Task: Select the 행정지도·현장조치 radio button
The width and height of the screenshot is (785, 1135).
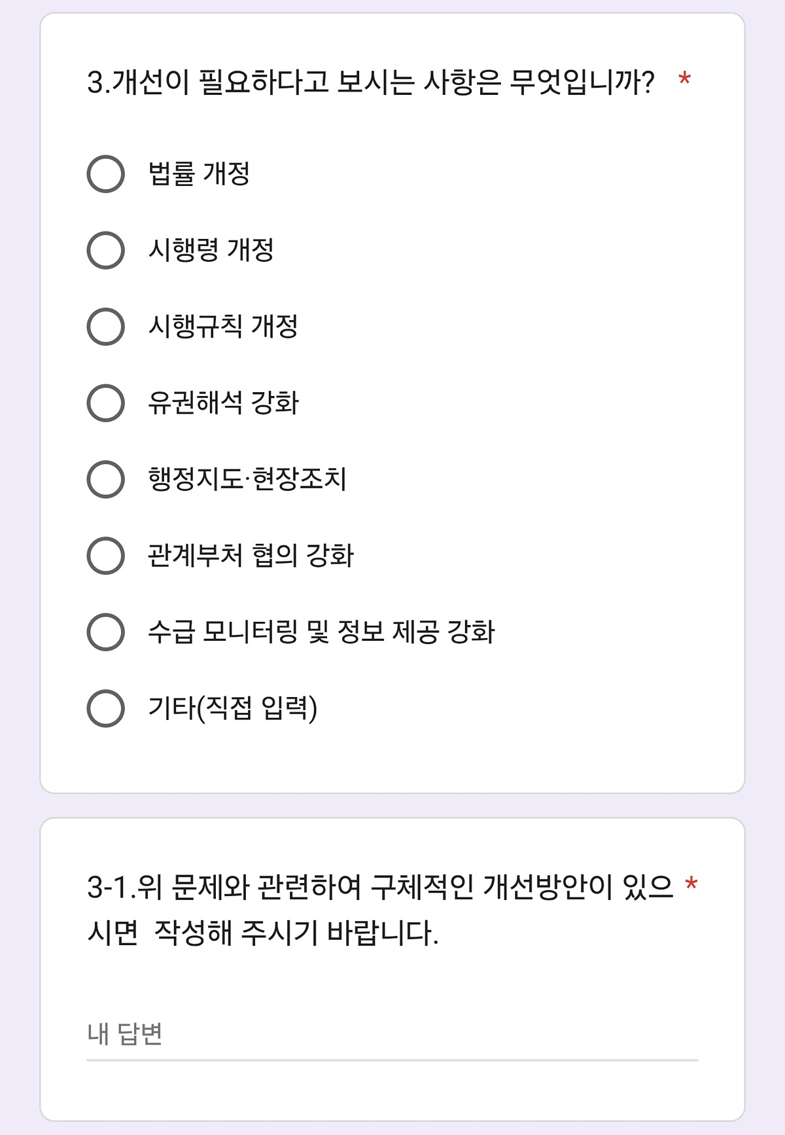Action: click(x=105, y=479)
